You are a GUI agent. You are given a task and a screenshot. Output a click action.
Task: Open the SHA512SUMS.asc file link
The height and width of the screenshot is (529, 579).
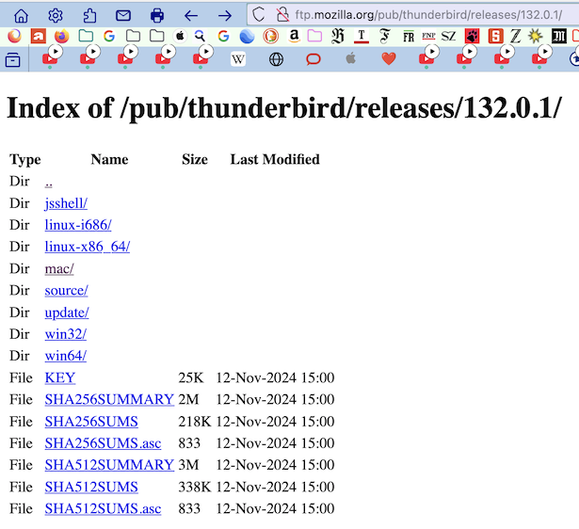103,508
